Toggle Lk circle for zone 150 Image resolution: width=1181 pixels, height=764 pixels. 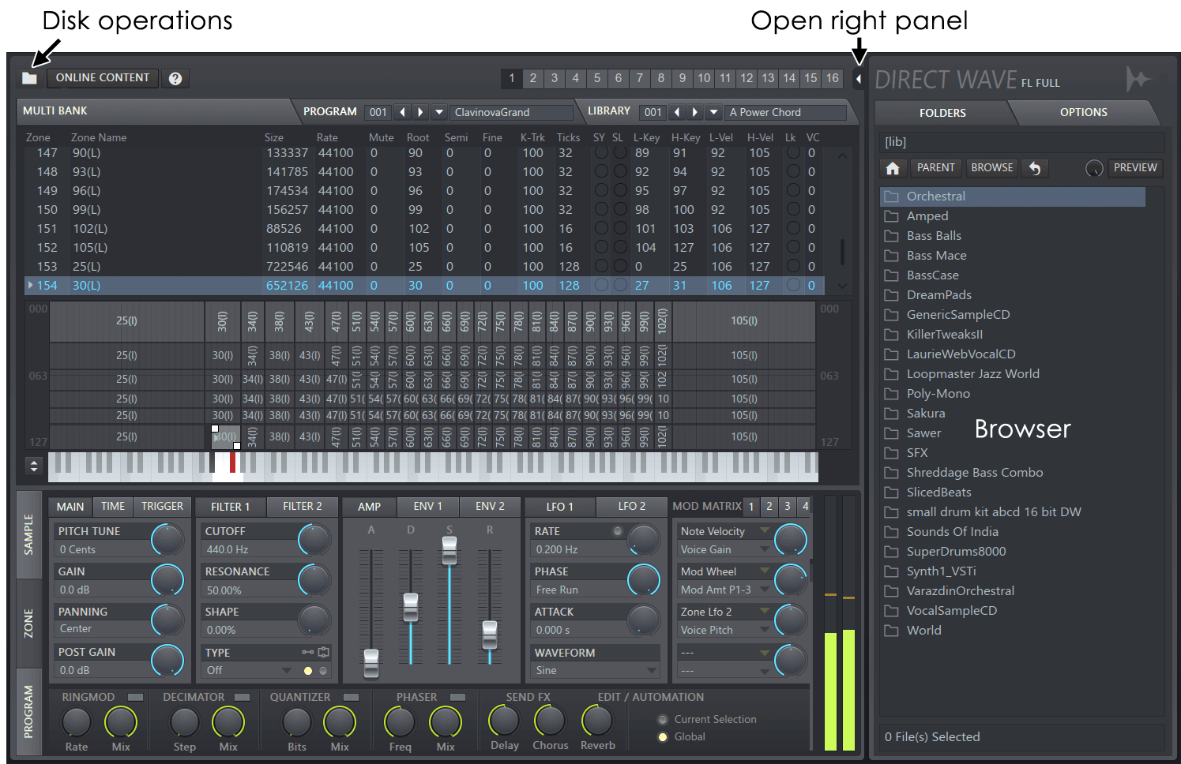click(793, 209)
